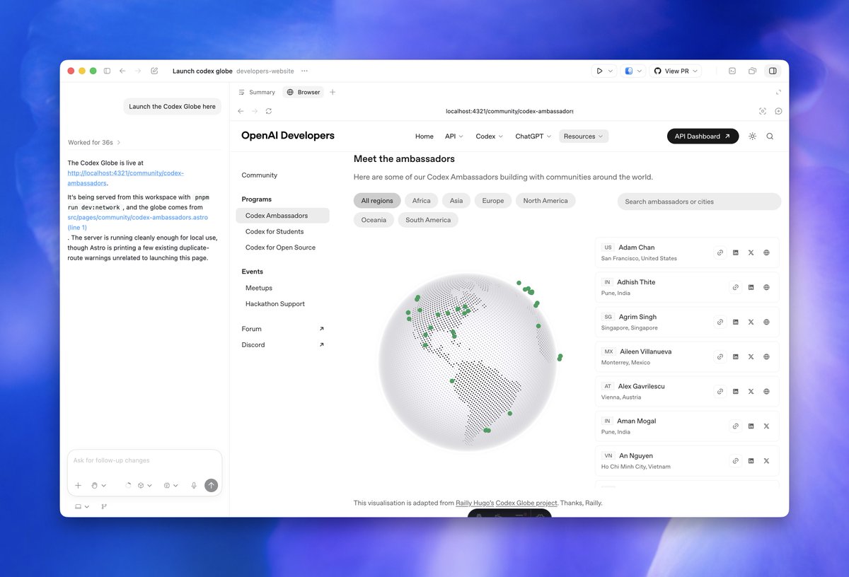
Task: Open the hand approval mode dropdown
Action: 98,485
